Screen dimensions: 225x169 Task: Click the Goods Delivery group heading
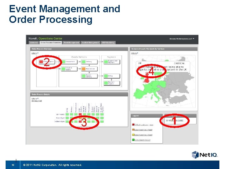(79, 57)
